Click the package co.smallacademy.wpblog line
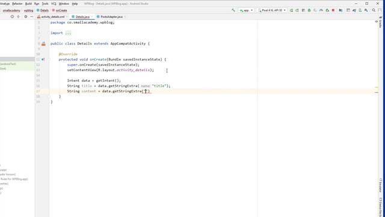Viewport: 385px width, 217px height. (x=82, y=22)
